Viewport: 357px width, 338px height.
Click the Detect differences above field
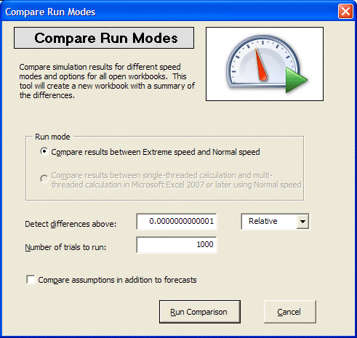pyautogui.click(x=177, y=221)
